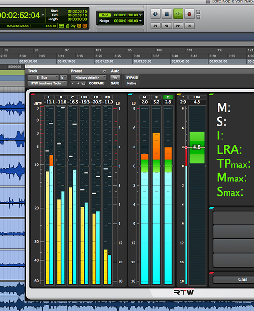Click the L channel label
The height and width of the screenshot is (311, 254).
[x=49, y=97]
